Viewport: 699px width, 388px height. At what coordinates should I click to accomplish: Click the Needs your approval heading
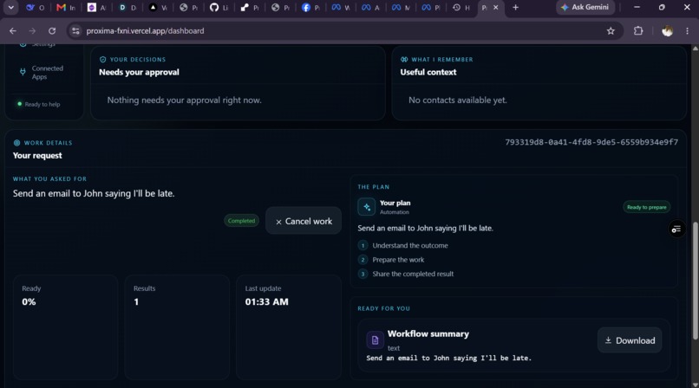[x=139, y=72]
